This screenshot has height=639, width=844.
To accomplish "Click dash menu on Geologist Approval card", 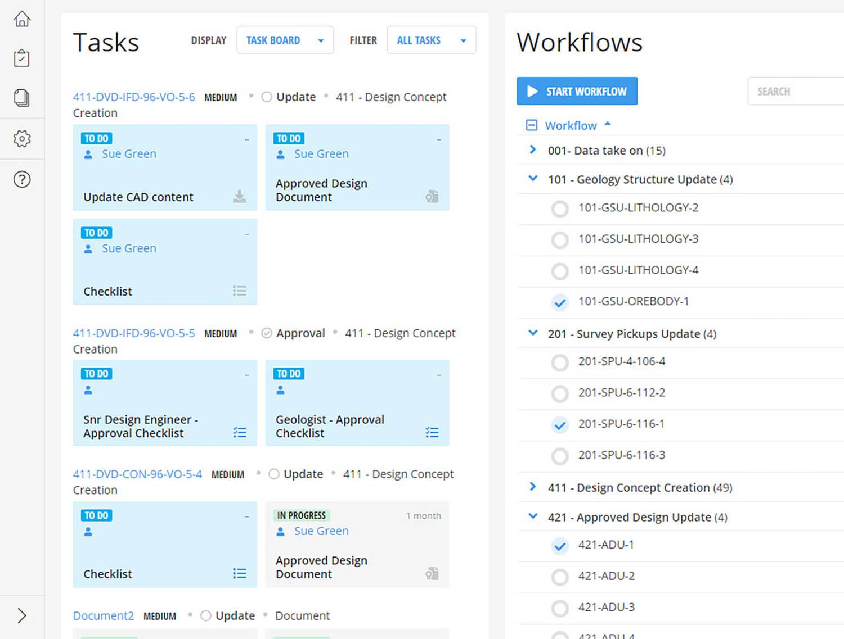I will coord(439,375).
